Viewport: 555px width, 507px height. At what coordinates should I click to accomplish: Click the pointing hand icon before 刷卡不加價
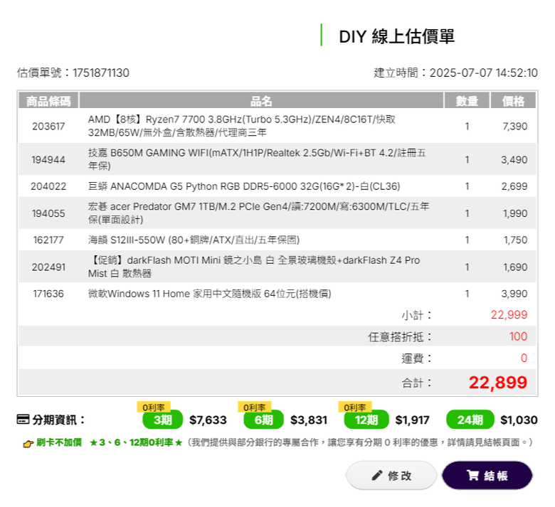pyautogui.click(x=28, y=443)
